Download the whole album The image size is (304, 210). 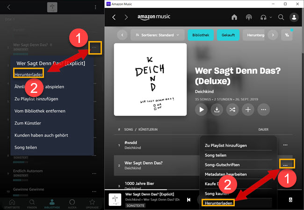point(217,110)
